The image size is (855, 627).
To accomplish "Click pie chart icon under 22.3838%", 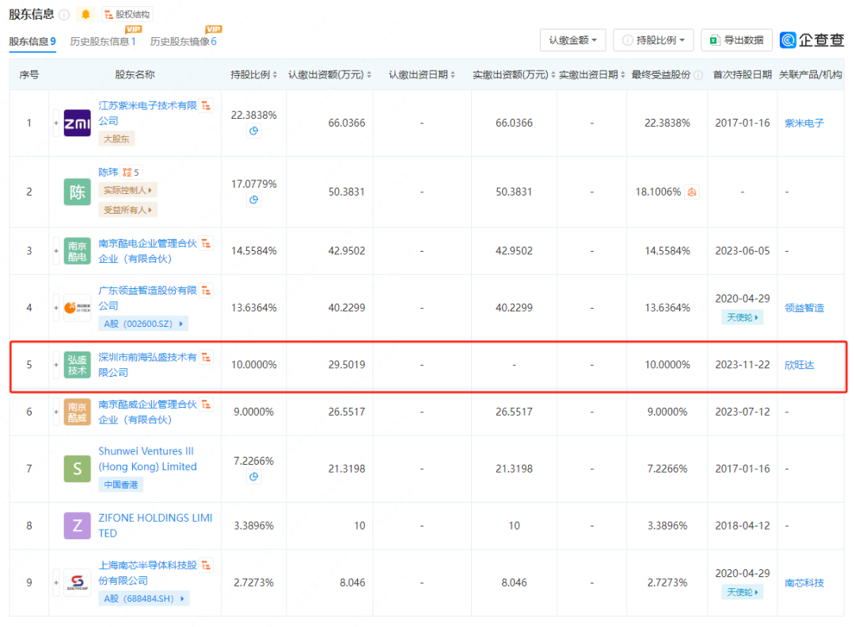I will coord(254,131).
